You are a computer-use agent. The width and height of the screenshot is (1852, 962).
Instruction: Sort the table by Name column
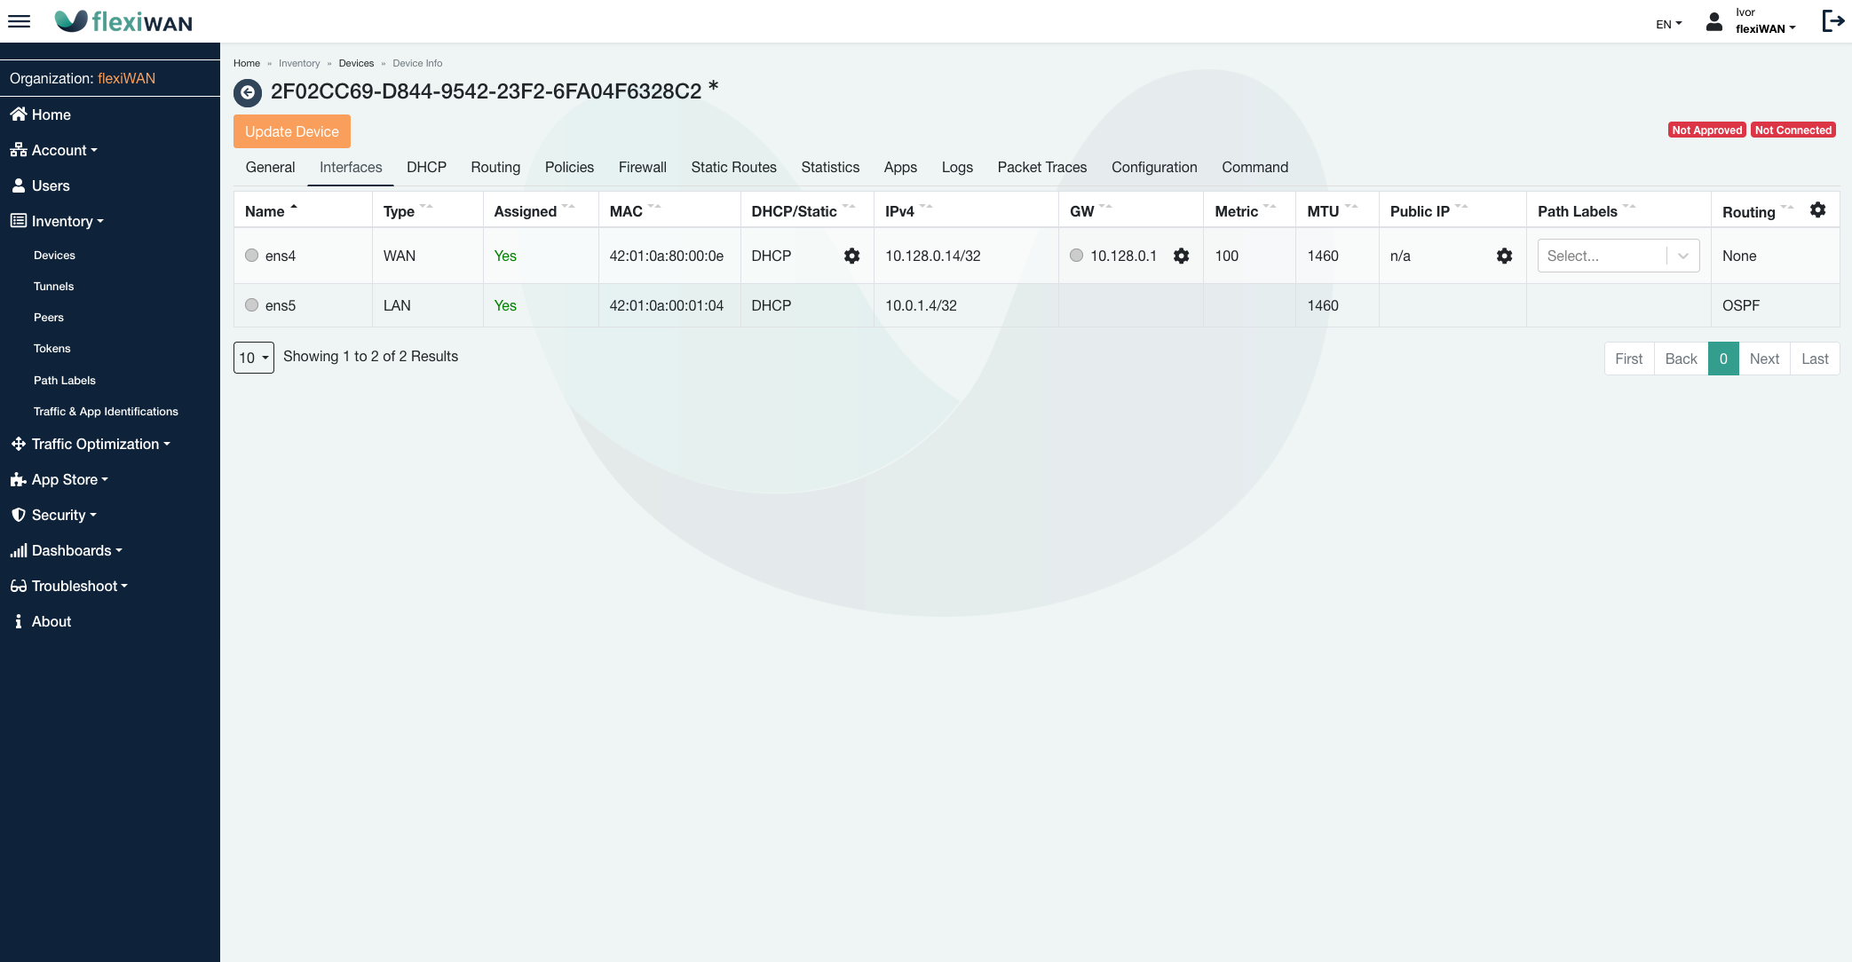pos(265,211)
